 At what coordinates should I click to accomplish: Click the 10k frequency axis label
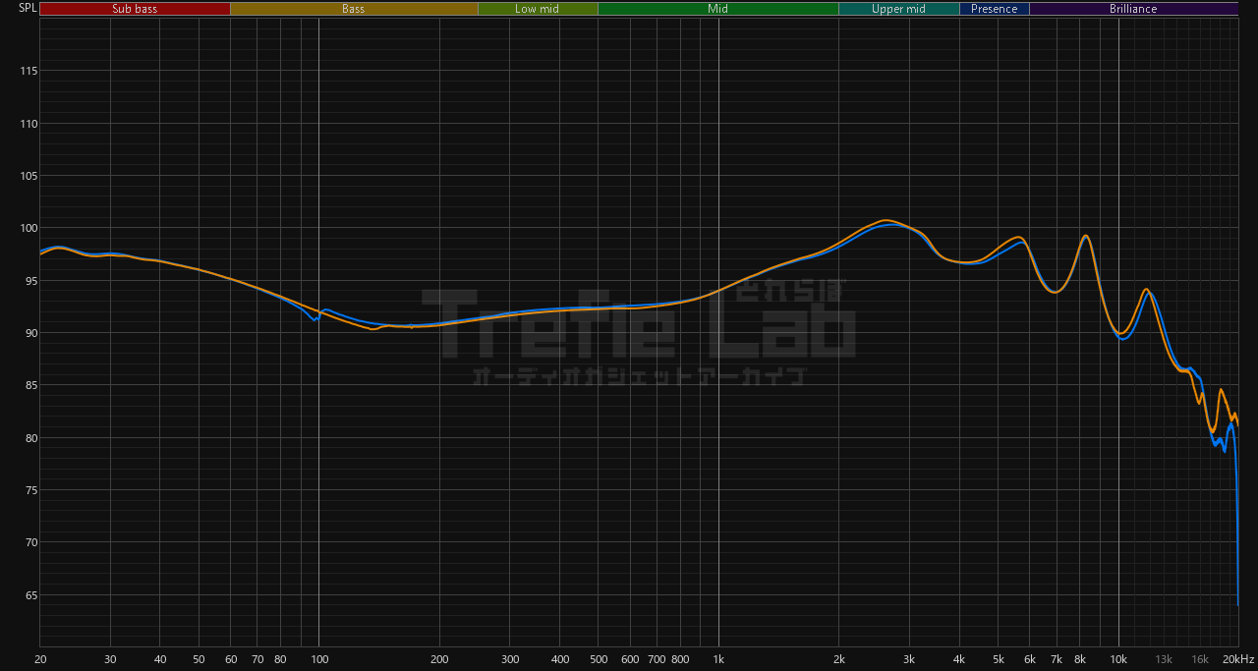click(x=1118, y=659)
